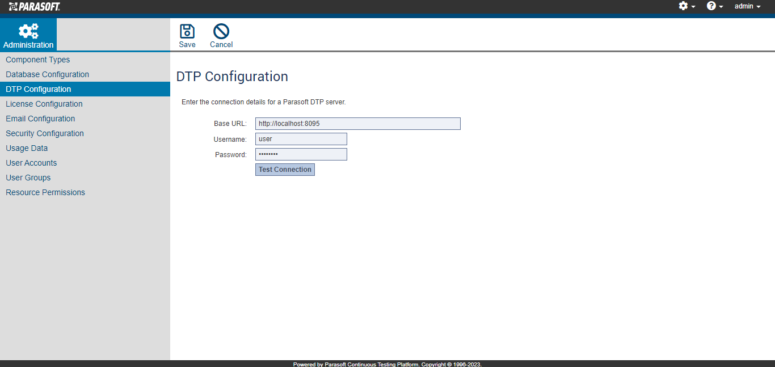Open User Accounts
Screen dimensions: 775x367
tap(85, 163)
